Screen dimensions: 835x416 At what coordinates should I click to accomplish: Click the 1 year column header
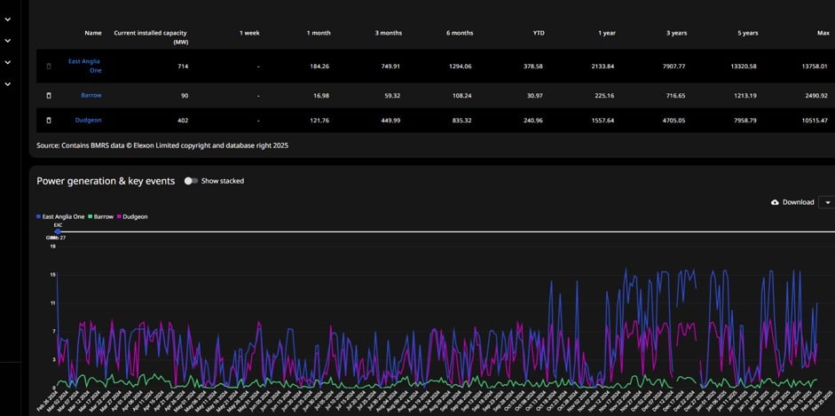point(607,33)
